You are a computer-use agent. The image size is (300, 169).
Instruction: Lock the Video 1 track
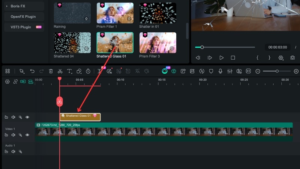6,135
